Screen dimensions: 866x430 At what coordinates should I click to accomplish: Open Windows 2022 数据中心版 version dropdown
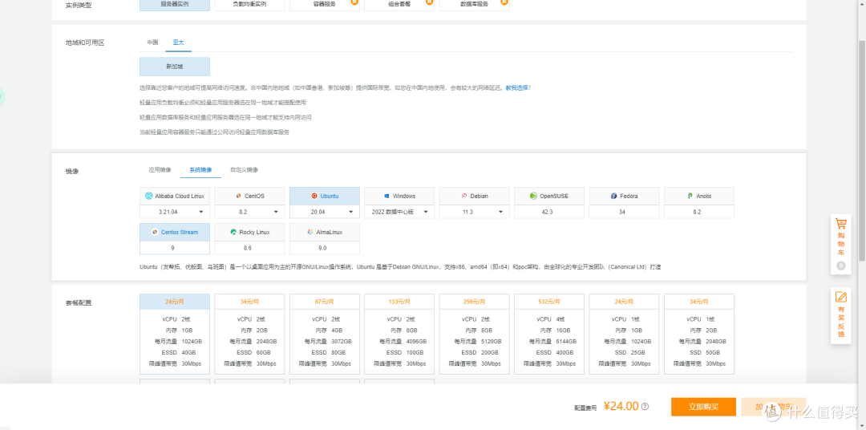pyautogui.click(x=399, y=212)
